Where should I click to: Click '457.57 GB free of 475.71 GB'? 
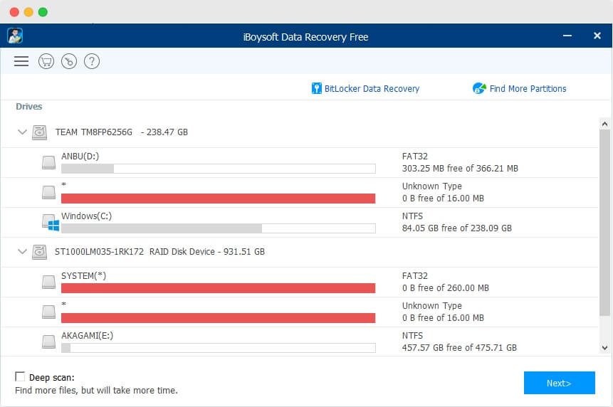pyautogui.click(x=459, y=348)
